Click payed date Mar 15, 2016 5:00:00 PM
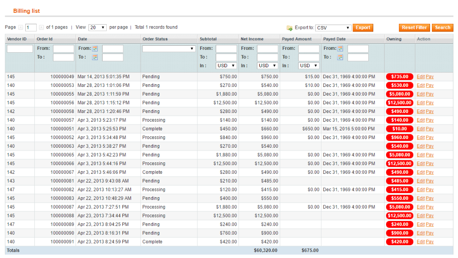 (x=349, y=129)
